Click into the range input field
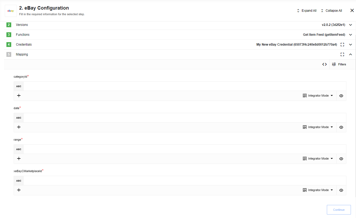The image size is (356, 218). tap(185, 149)
